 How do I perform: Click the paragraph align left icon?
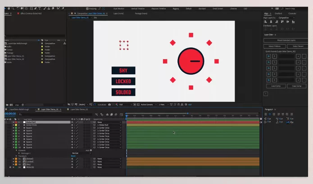266,114
